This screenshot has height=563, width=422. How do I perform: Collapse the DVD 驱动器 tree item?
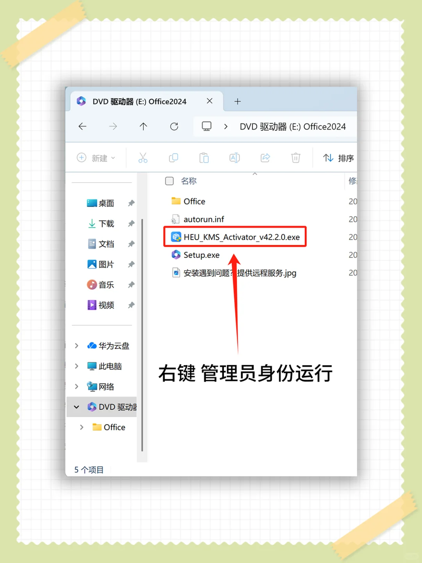click(x=77, y=407)
